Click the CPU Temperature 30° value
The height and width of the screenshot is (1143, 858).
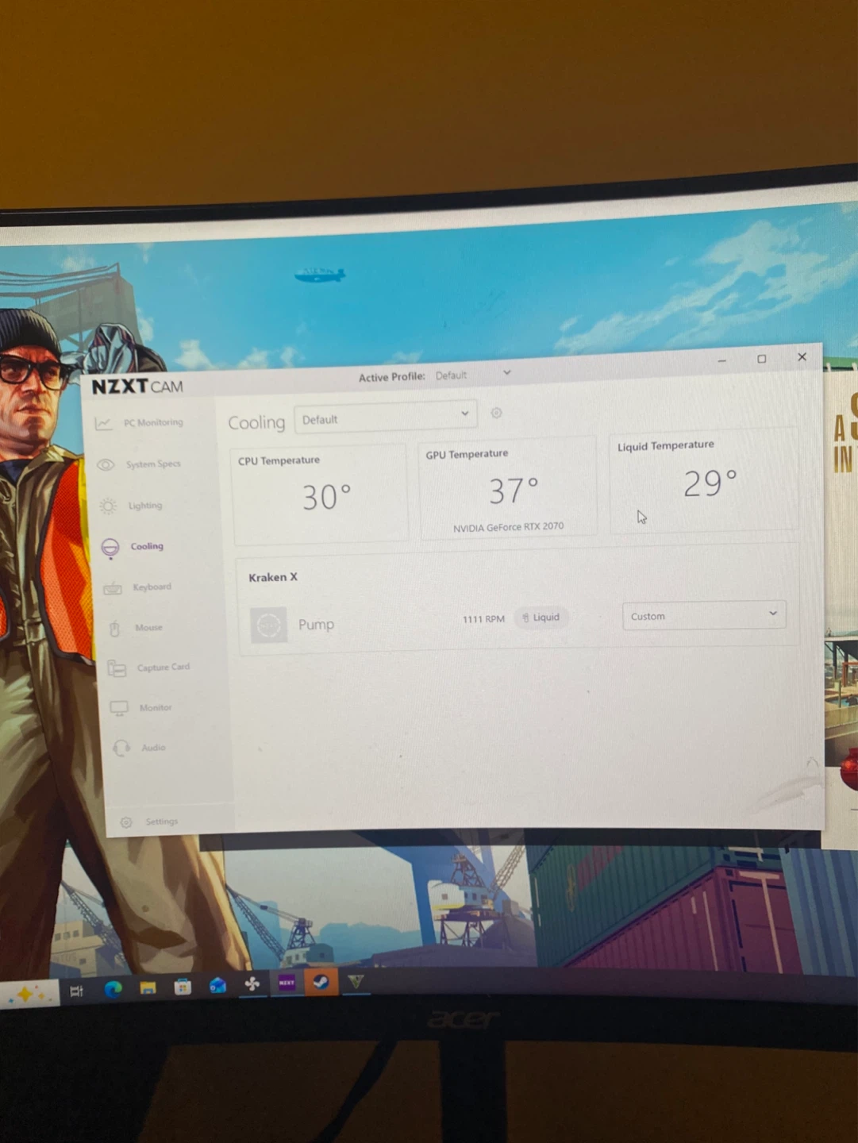[x=326, y=498]
